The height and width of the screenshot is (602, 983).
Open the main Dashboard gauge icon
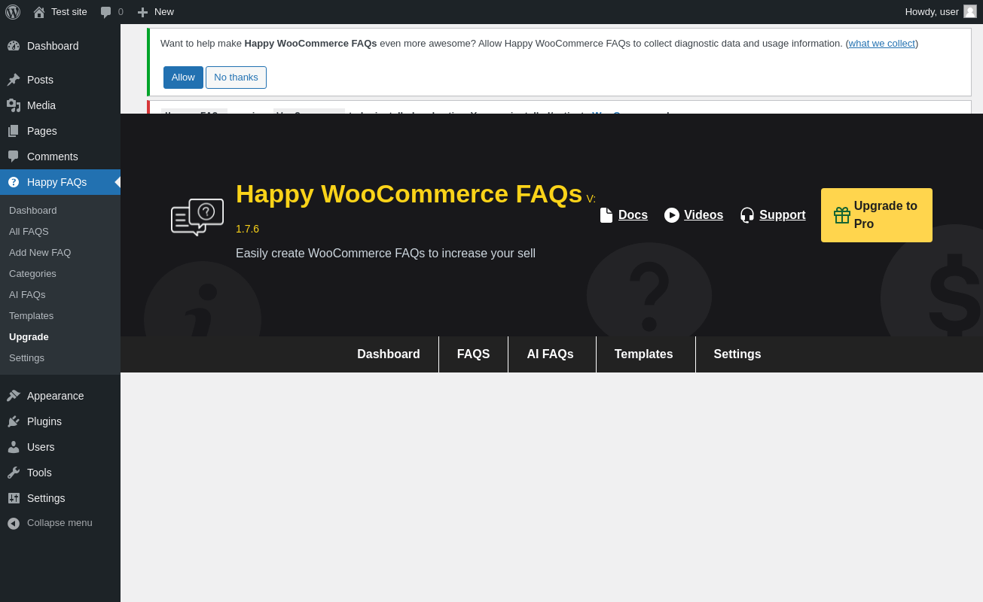[14, 46]
